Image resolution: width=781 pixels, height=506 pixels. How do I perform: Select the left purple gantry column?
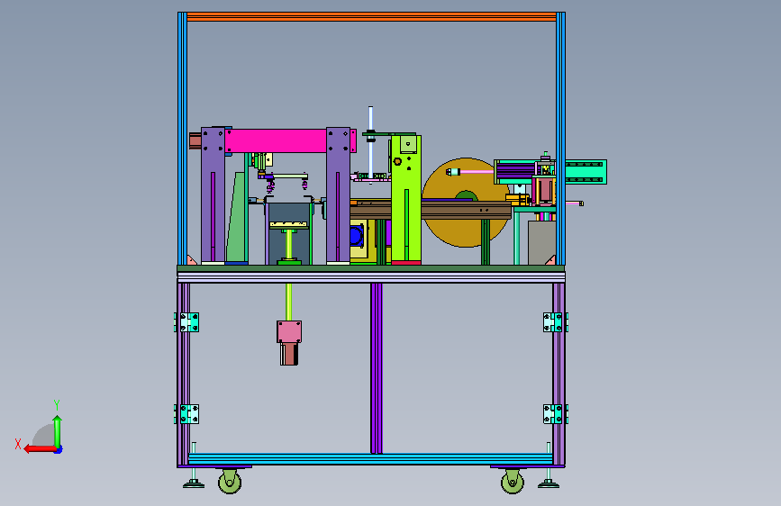point(213,195)
